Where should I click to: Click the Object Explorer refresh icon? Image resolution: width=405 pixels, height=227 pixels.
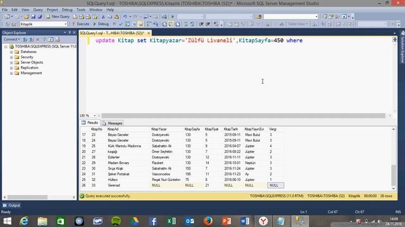click(51, 39)
